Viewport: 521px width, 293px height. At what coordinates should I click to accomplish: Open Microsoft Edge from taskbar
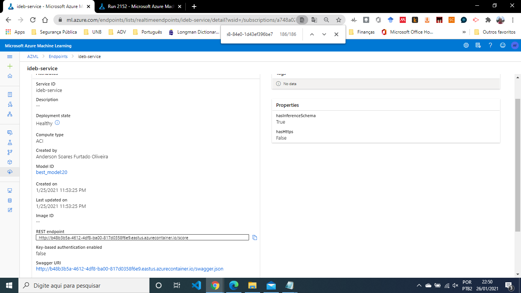(x=233, y=285)
